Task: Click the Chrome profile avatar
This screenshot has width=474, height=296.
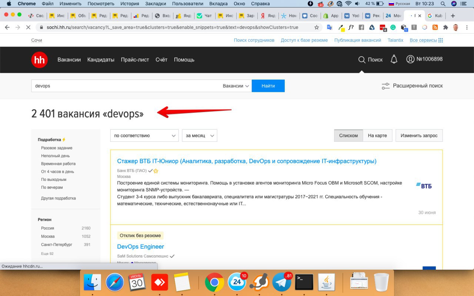Action: point(456,27)
